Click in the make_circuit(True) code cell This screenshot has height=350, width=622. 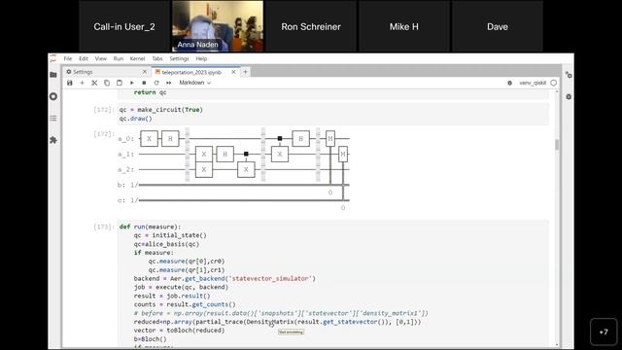coord(333,114)
